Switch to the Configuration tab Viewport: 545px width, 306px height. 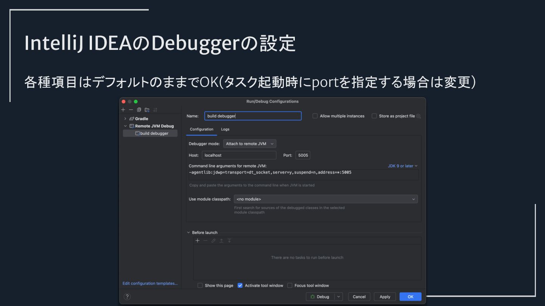[202, 129]
